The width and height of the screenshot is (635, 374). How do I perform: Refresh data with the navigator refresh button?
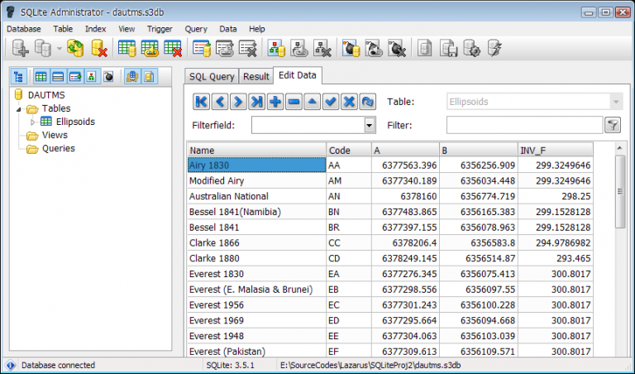[x=367, y=102]
